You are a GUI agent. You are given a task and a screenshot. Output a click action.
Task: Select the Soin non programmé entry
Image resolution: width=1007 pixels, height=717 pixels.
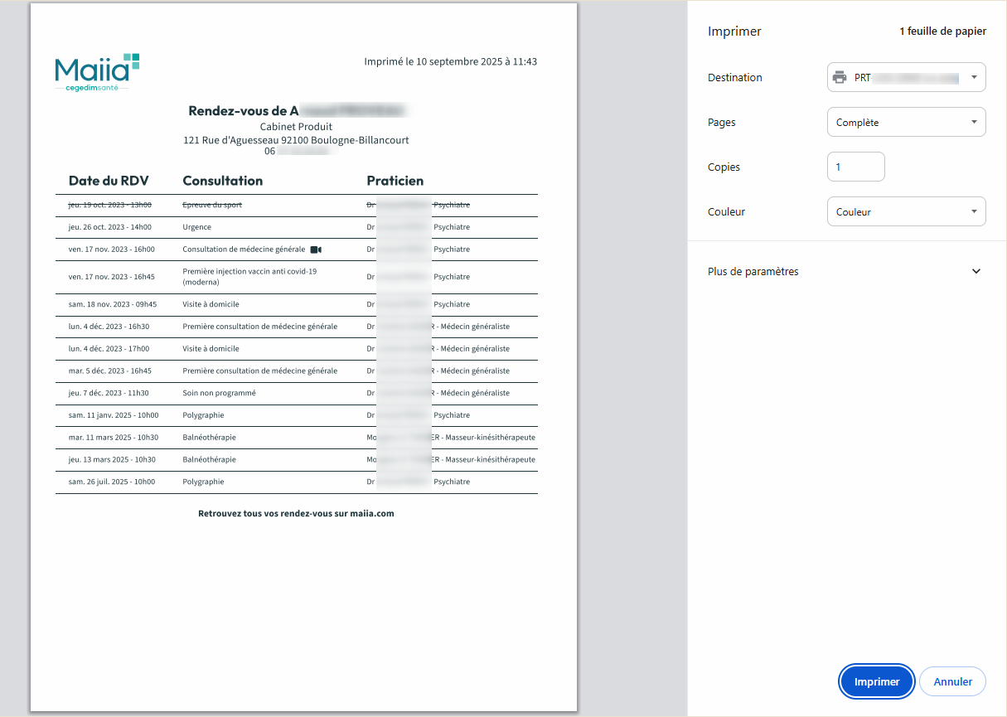click(219, 393)
